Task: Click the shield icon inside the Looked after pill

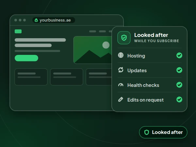Action: point(146,132)
